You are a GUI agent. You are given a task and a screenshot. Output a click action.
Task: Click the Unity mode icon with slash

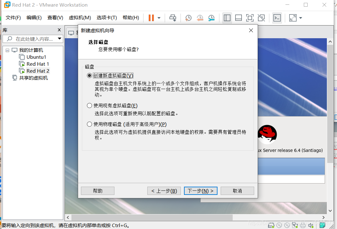[x=261, y=18]
